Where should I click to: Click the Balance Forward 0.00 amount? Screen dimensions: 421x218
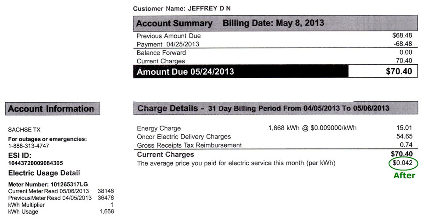coord(406,52)
